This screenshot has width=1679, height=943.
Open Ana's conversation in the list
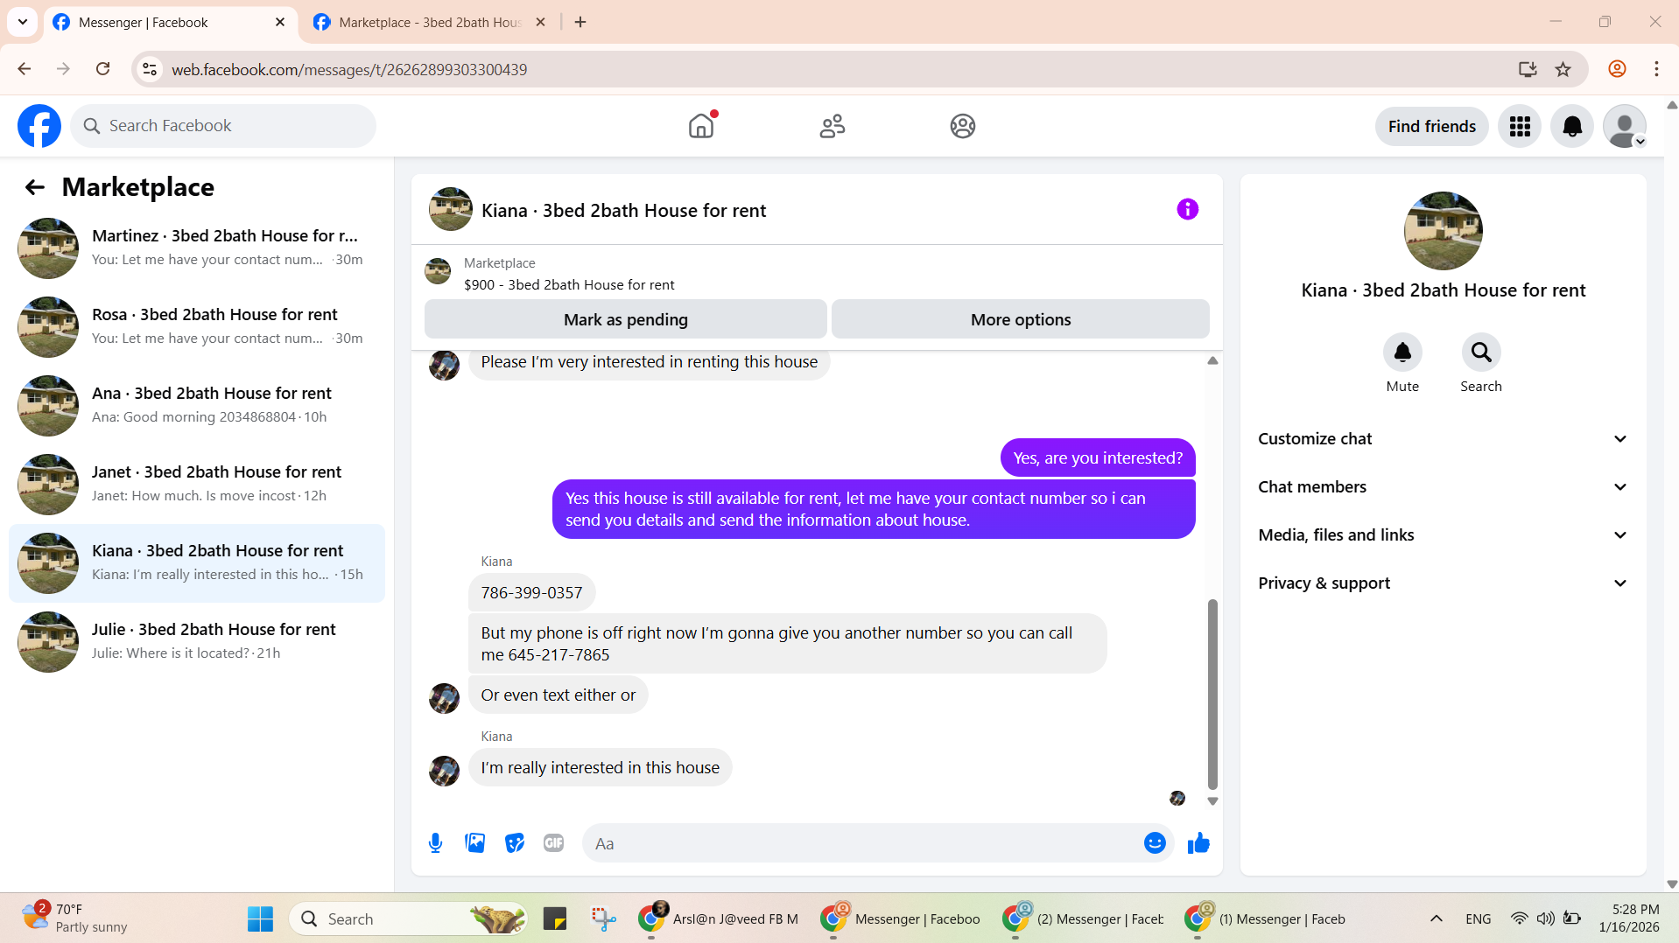pyautogui.click(x=197, y=406)
